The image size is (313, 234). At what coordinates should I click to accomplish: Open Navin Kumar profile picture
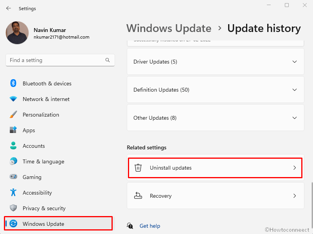17,33
